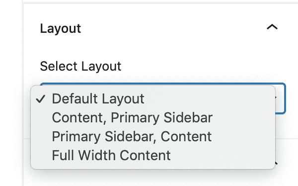Click the Select Layout label
This screenshot has width=298, height=186.
tap(80, 66)
